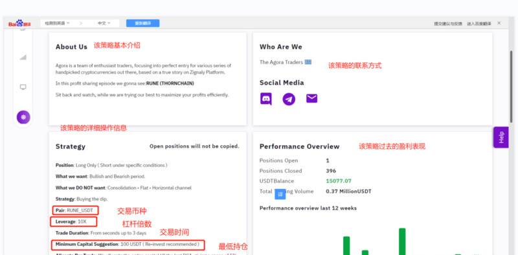The width and height of the screenshot is (518, 255).
Task: Open the Telegram social media icon
Action: click(x=289, y=99)
